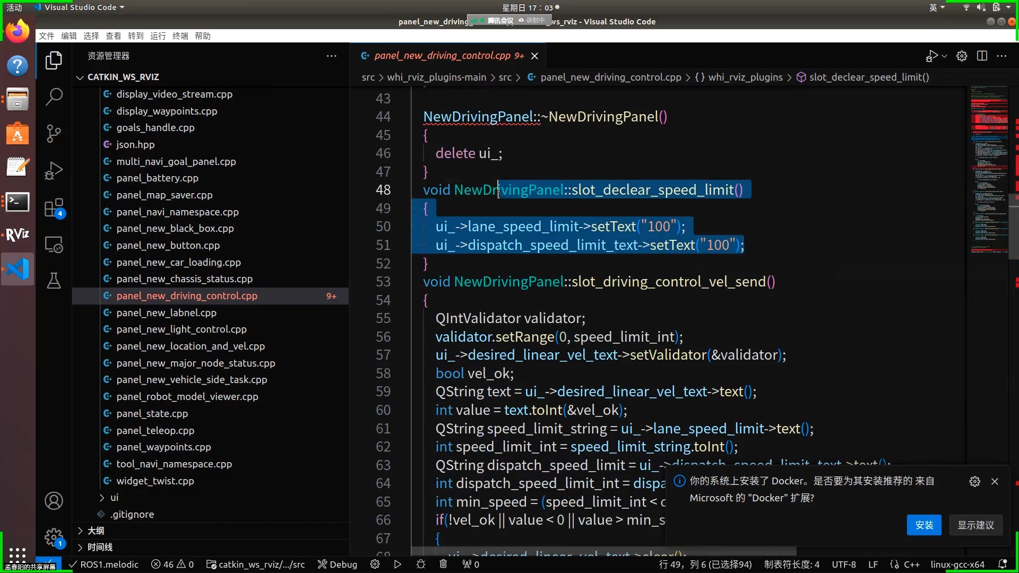Click the editor toolbar gear icon
The width and height of the screenshot is (1019, 573).
pos(962,56)
